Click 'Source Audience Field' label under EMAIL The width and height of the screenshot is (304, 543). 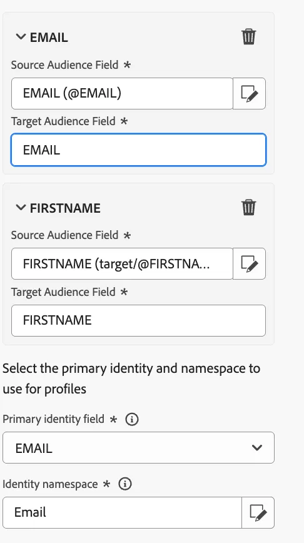tap(65, 65)
